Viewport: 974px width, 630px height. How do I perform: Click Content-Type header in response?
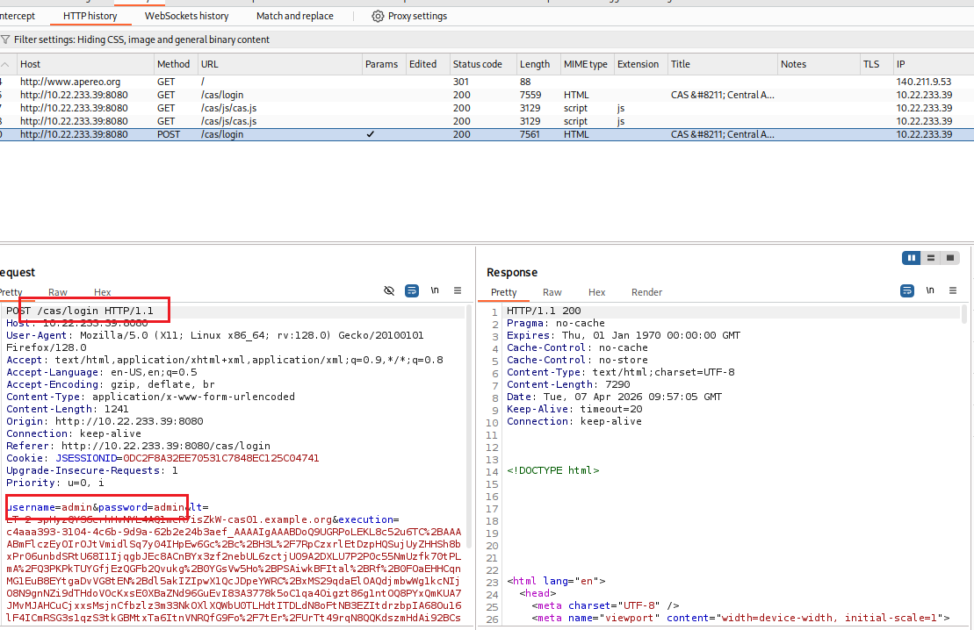point(621,372)
